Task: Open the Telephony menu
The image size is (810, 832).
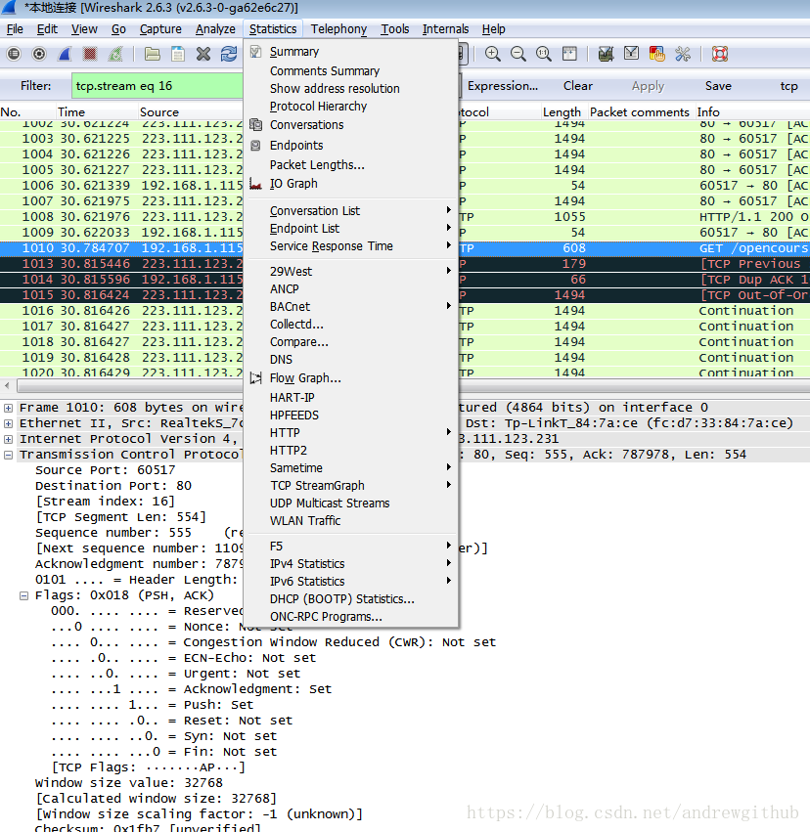Action: (x=338, y=29)
